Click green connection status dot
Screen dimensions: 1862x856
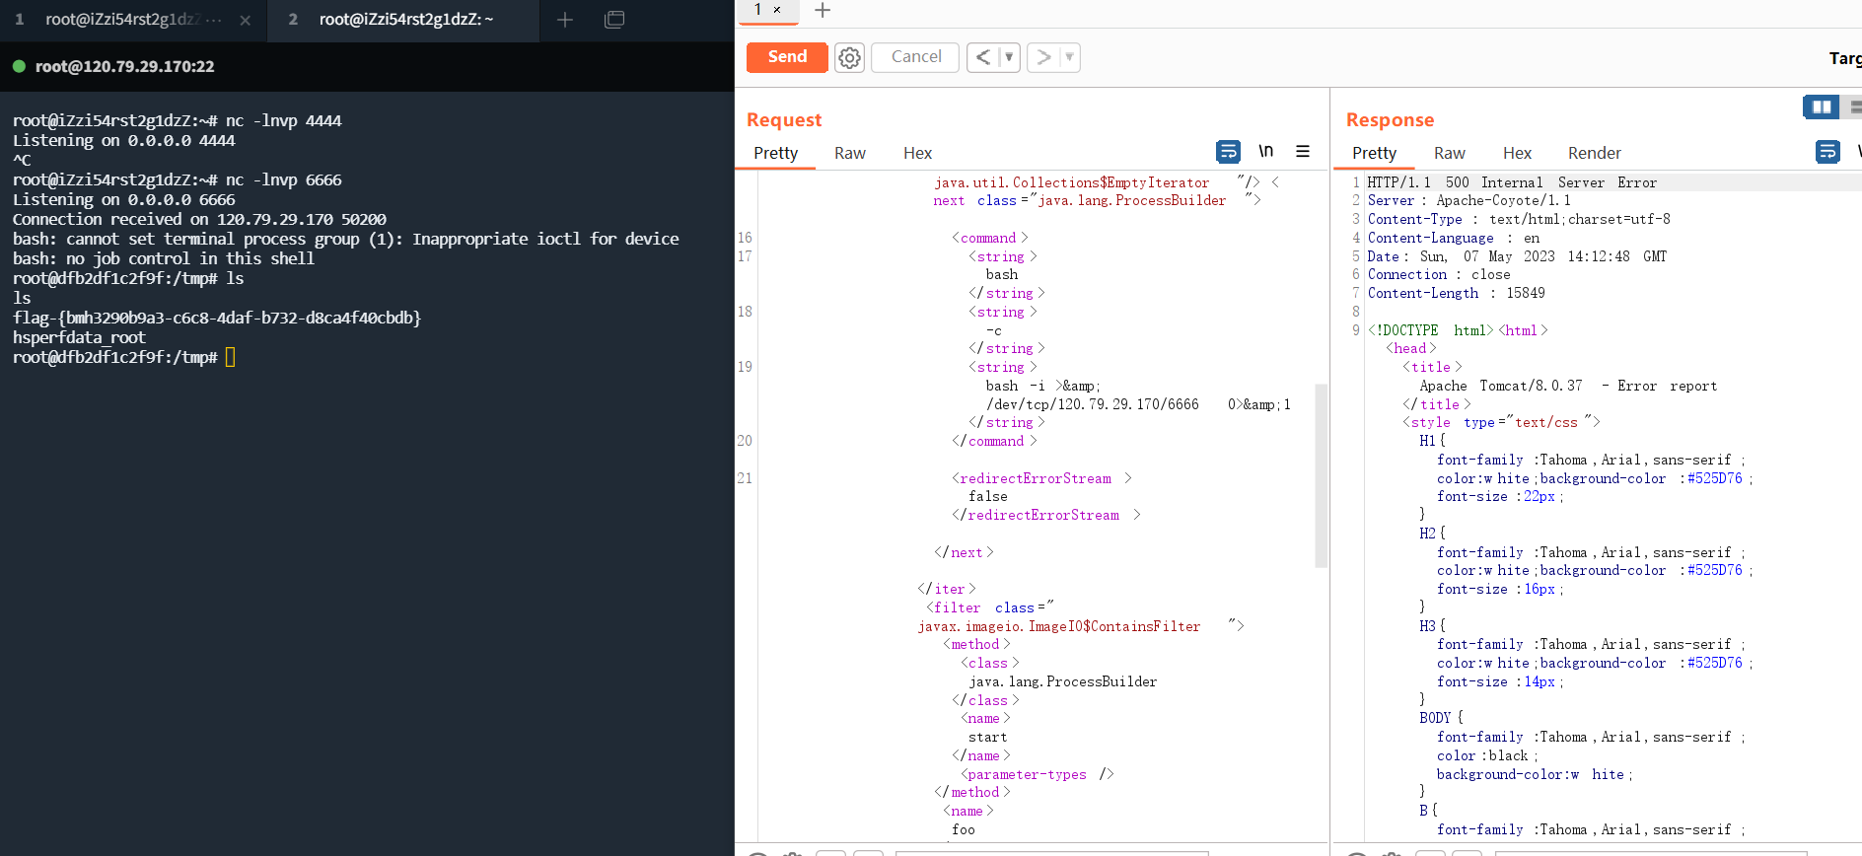19,66
